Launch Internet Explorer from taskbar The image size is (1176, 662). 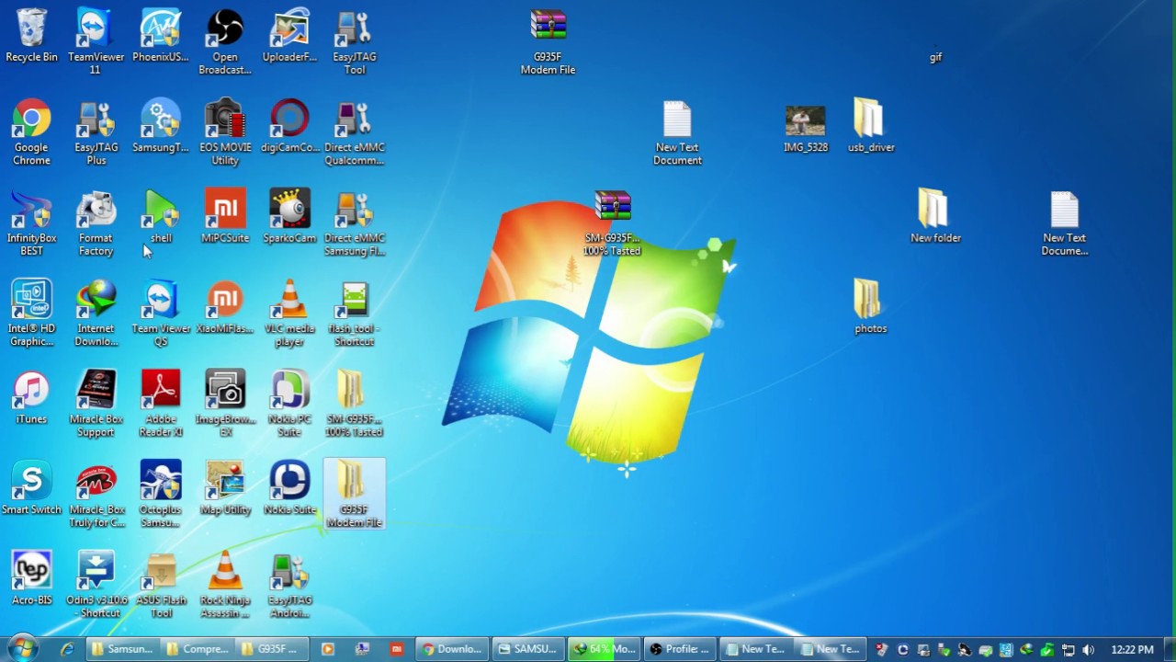point(67,649)
